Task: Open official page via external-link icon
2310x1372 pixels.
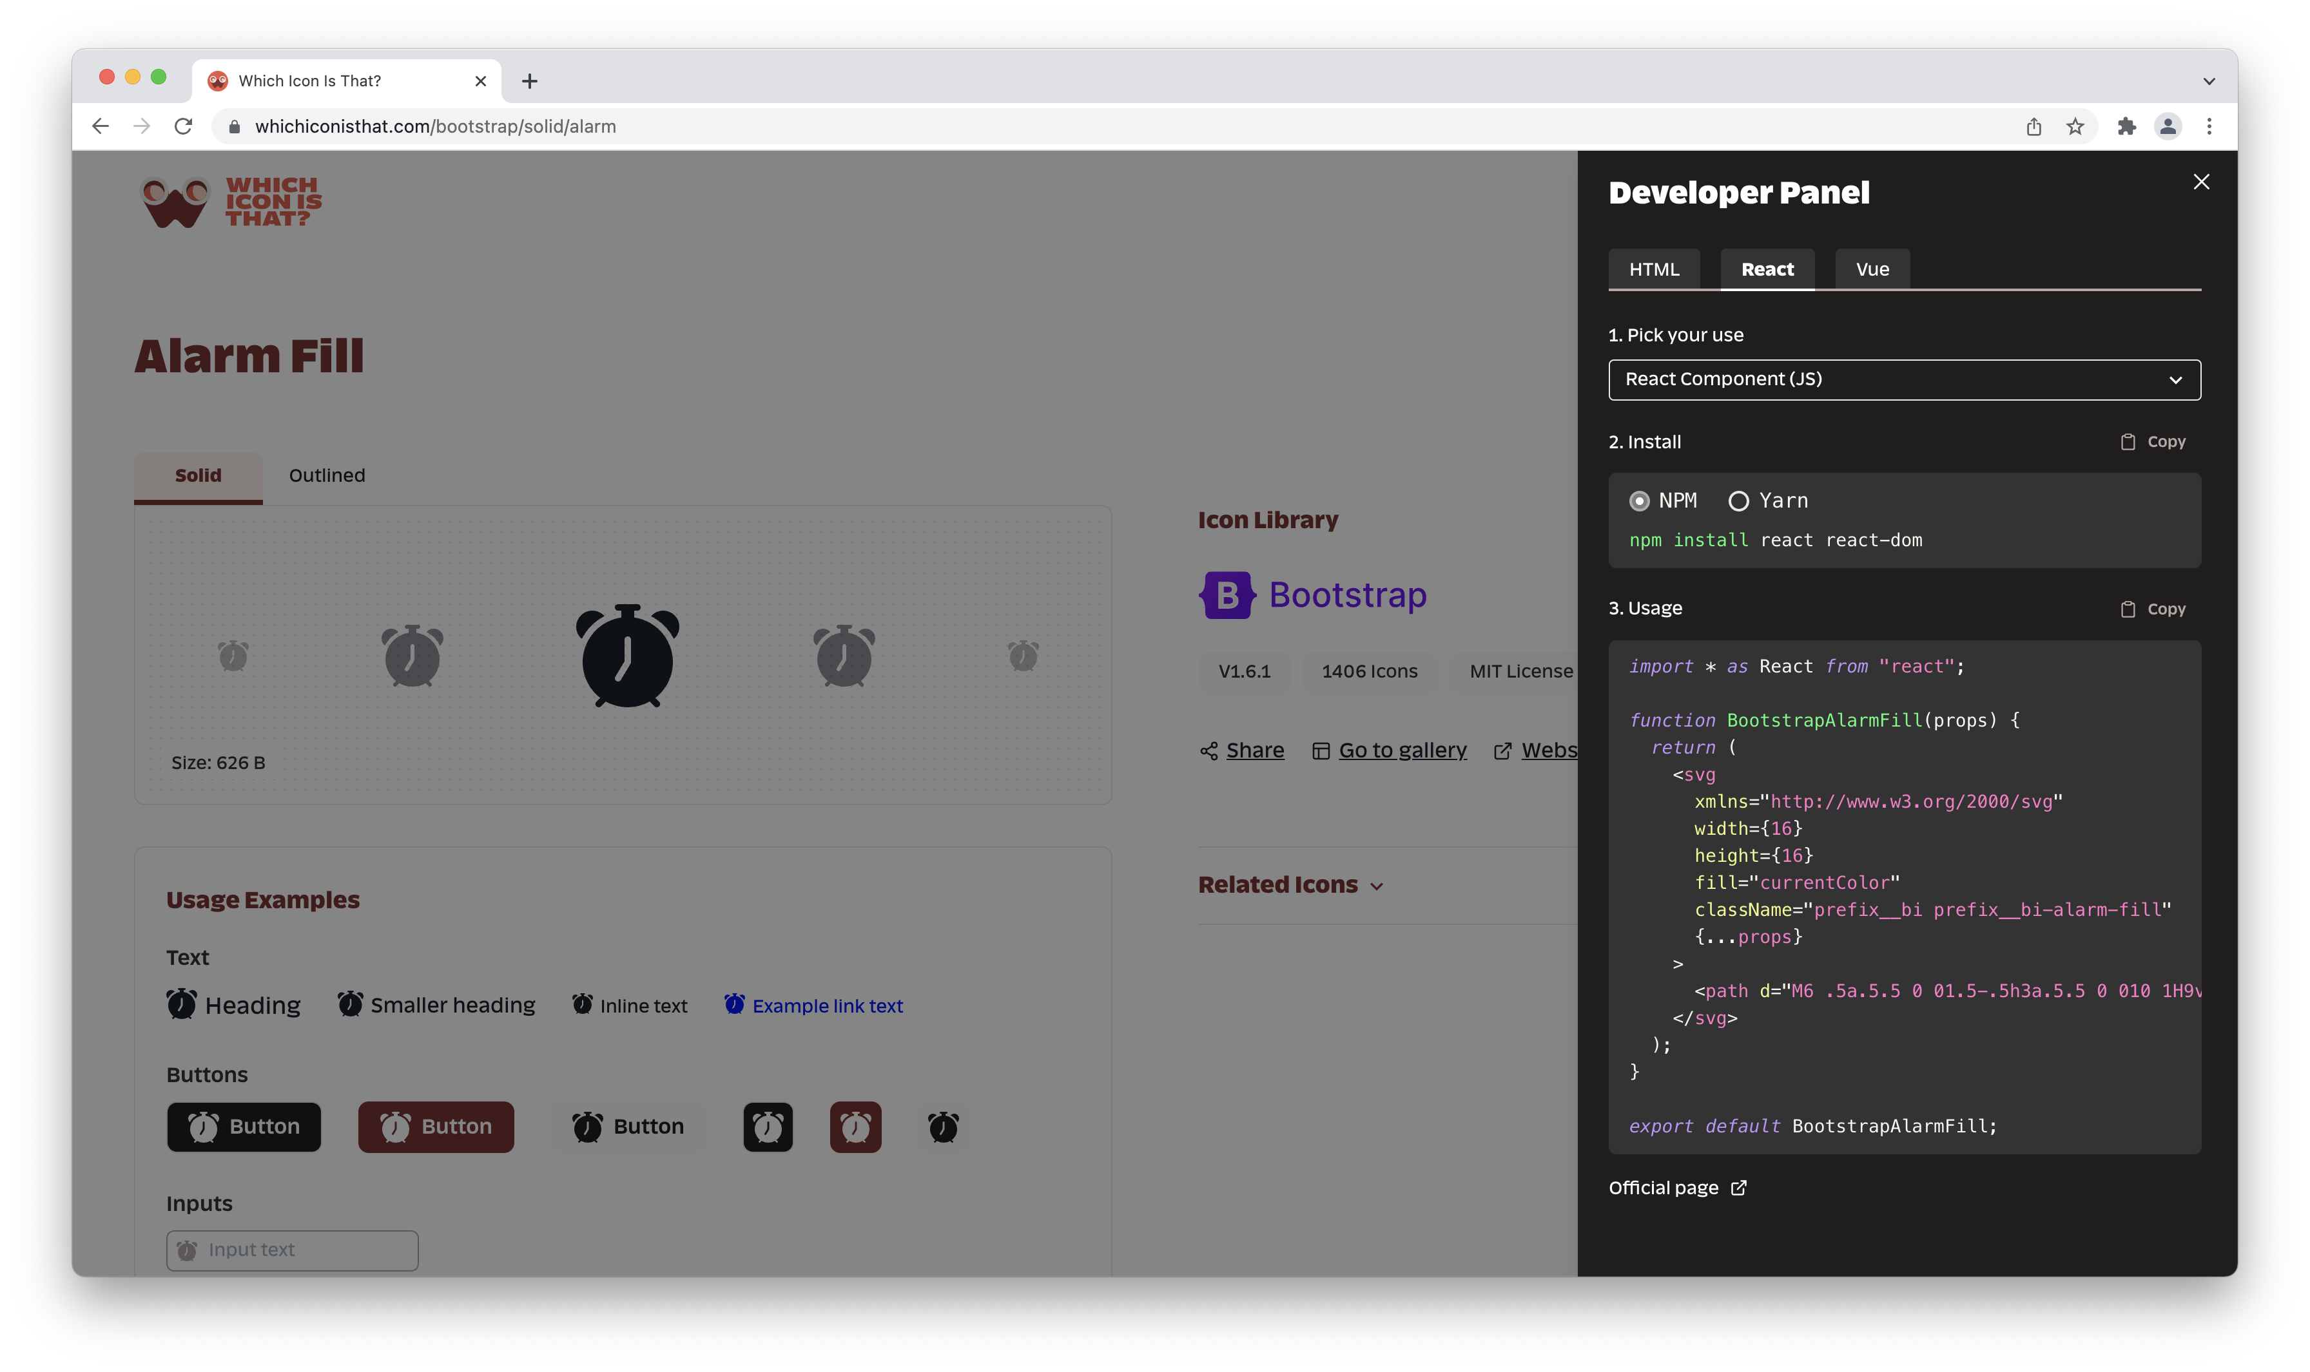Action: click(1740, 1187)
